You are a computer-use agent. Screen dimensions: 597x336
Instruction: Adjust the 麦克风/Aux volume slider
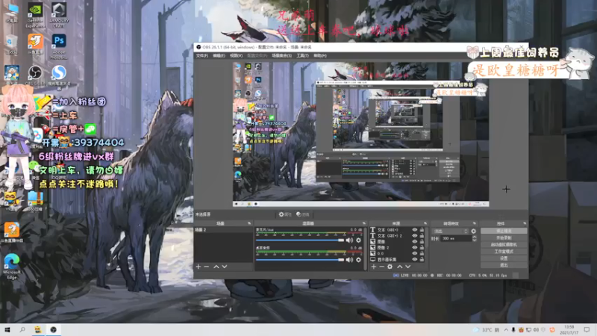point(300,240)
